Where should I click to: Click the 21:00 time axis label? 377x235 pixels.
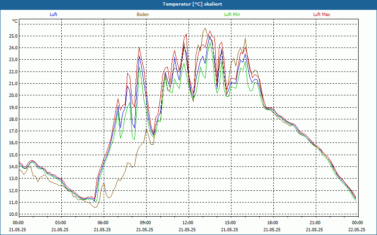pos(316,223)
